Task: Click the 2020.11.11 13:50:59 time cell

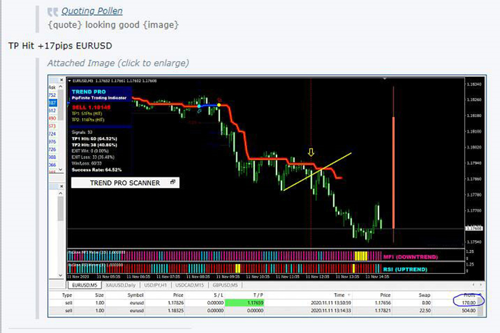Action: pyautogui.click(x=331, y=303)
